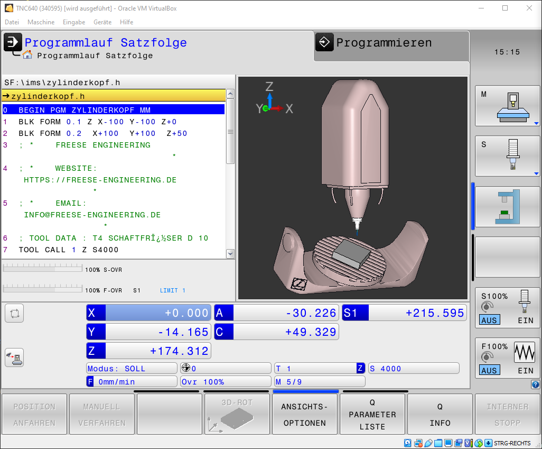The width and height of the screenshot is (542, 449).
Task: Switch to the Programmieren tab
Action: coord(391,46)
